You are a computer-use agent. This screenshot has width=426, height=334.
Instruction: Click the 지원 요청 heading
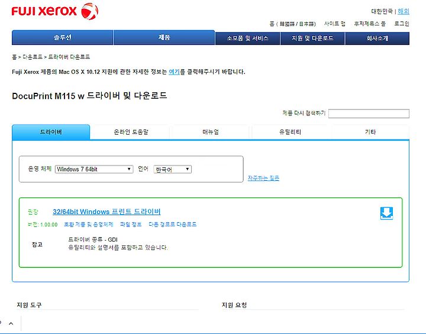(234, 305)
